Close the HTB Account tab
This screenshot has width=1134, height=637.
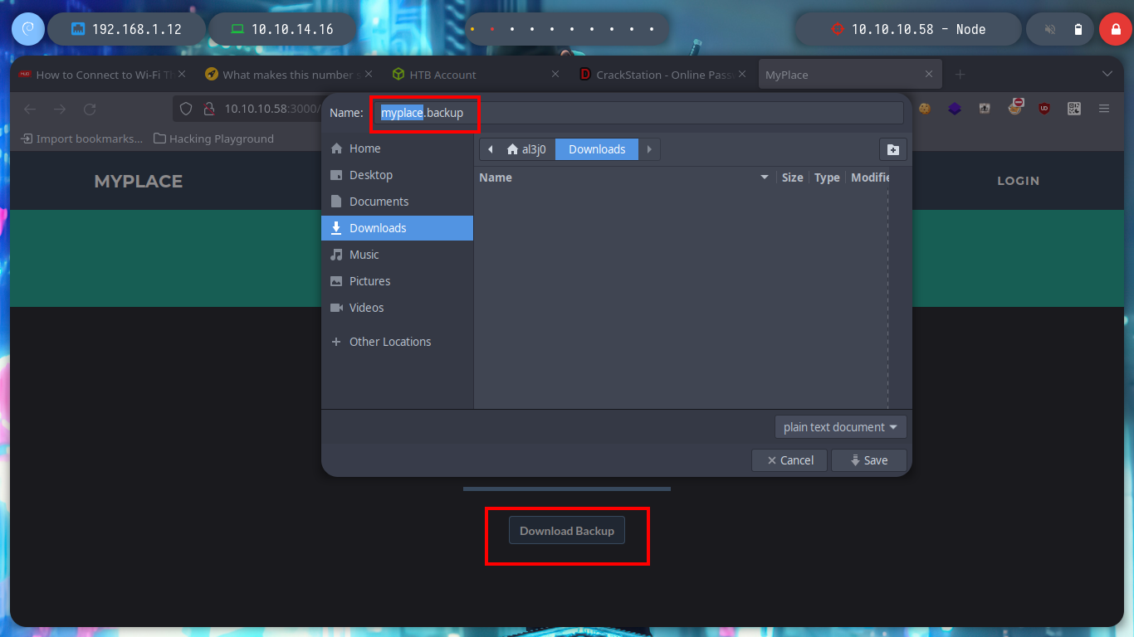click(x=555, y=75)
